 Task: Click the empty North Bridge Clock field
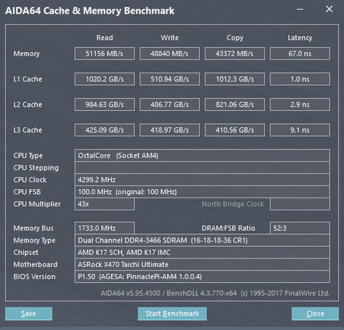point(300,204)
